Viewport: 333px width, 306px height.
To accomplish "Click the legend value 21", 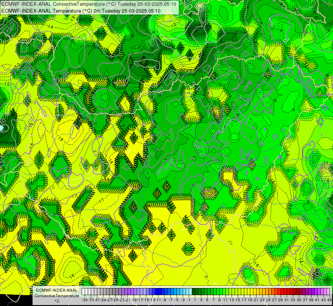I will (x=256, y=300).
